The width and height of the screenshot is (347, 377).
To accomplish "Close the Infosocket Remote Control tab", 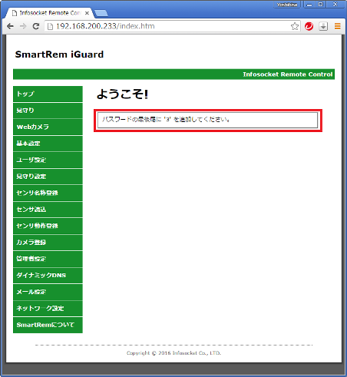I will [87, 13].
